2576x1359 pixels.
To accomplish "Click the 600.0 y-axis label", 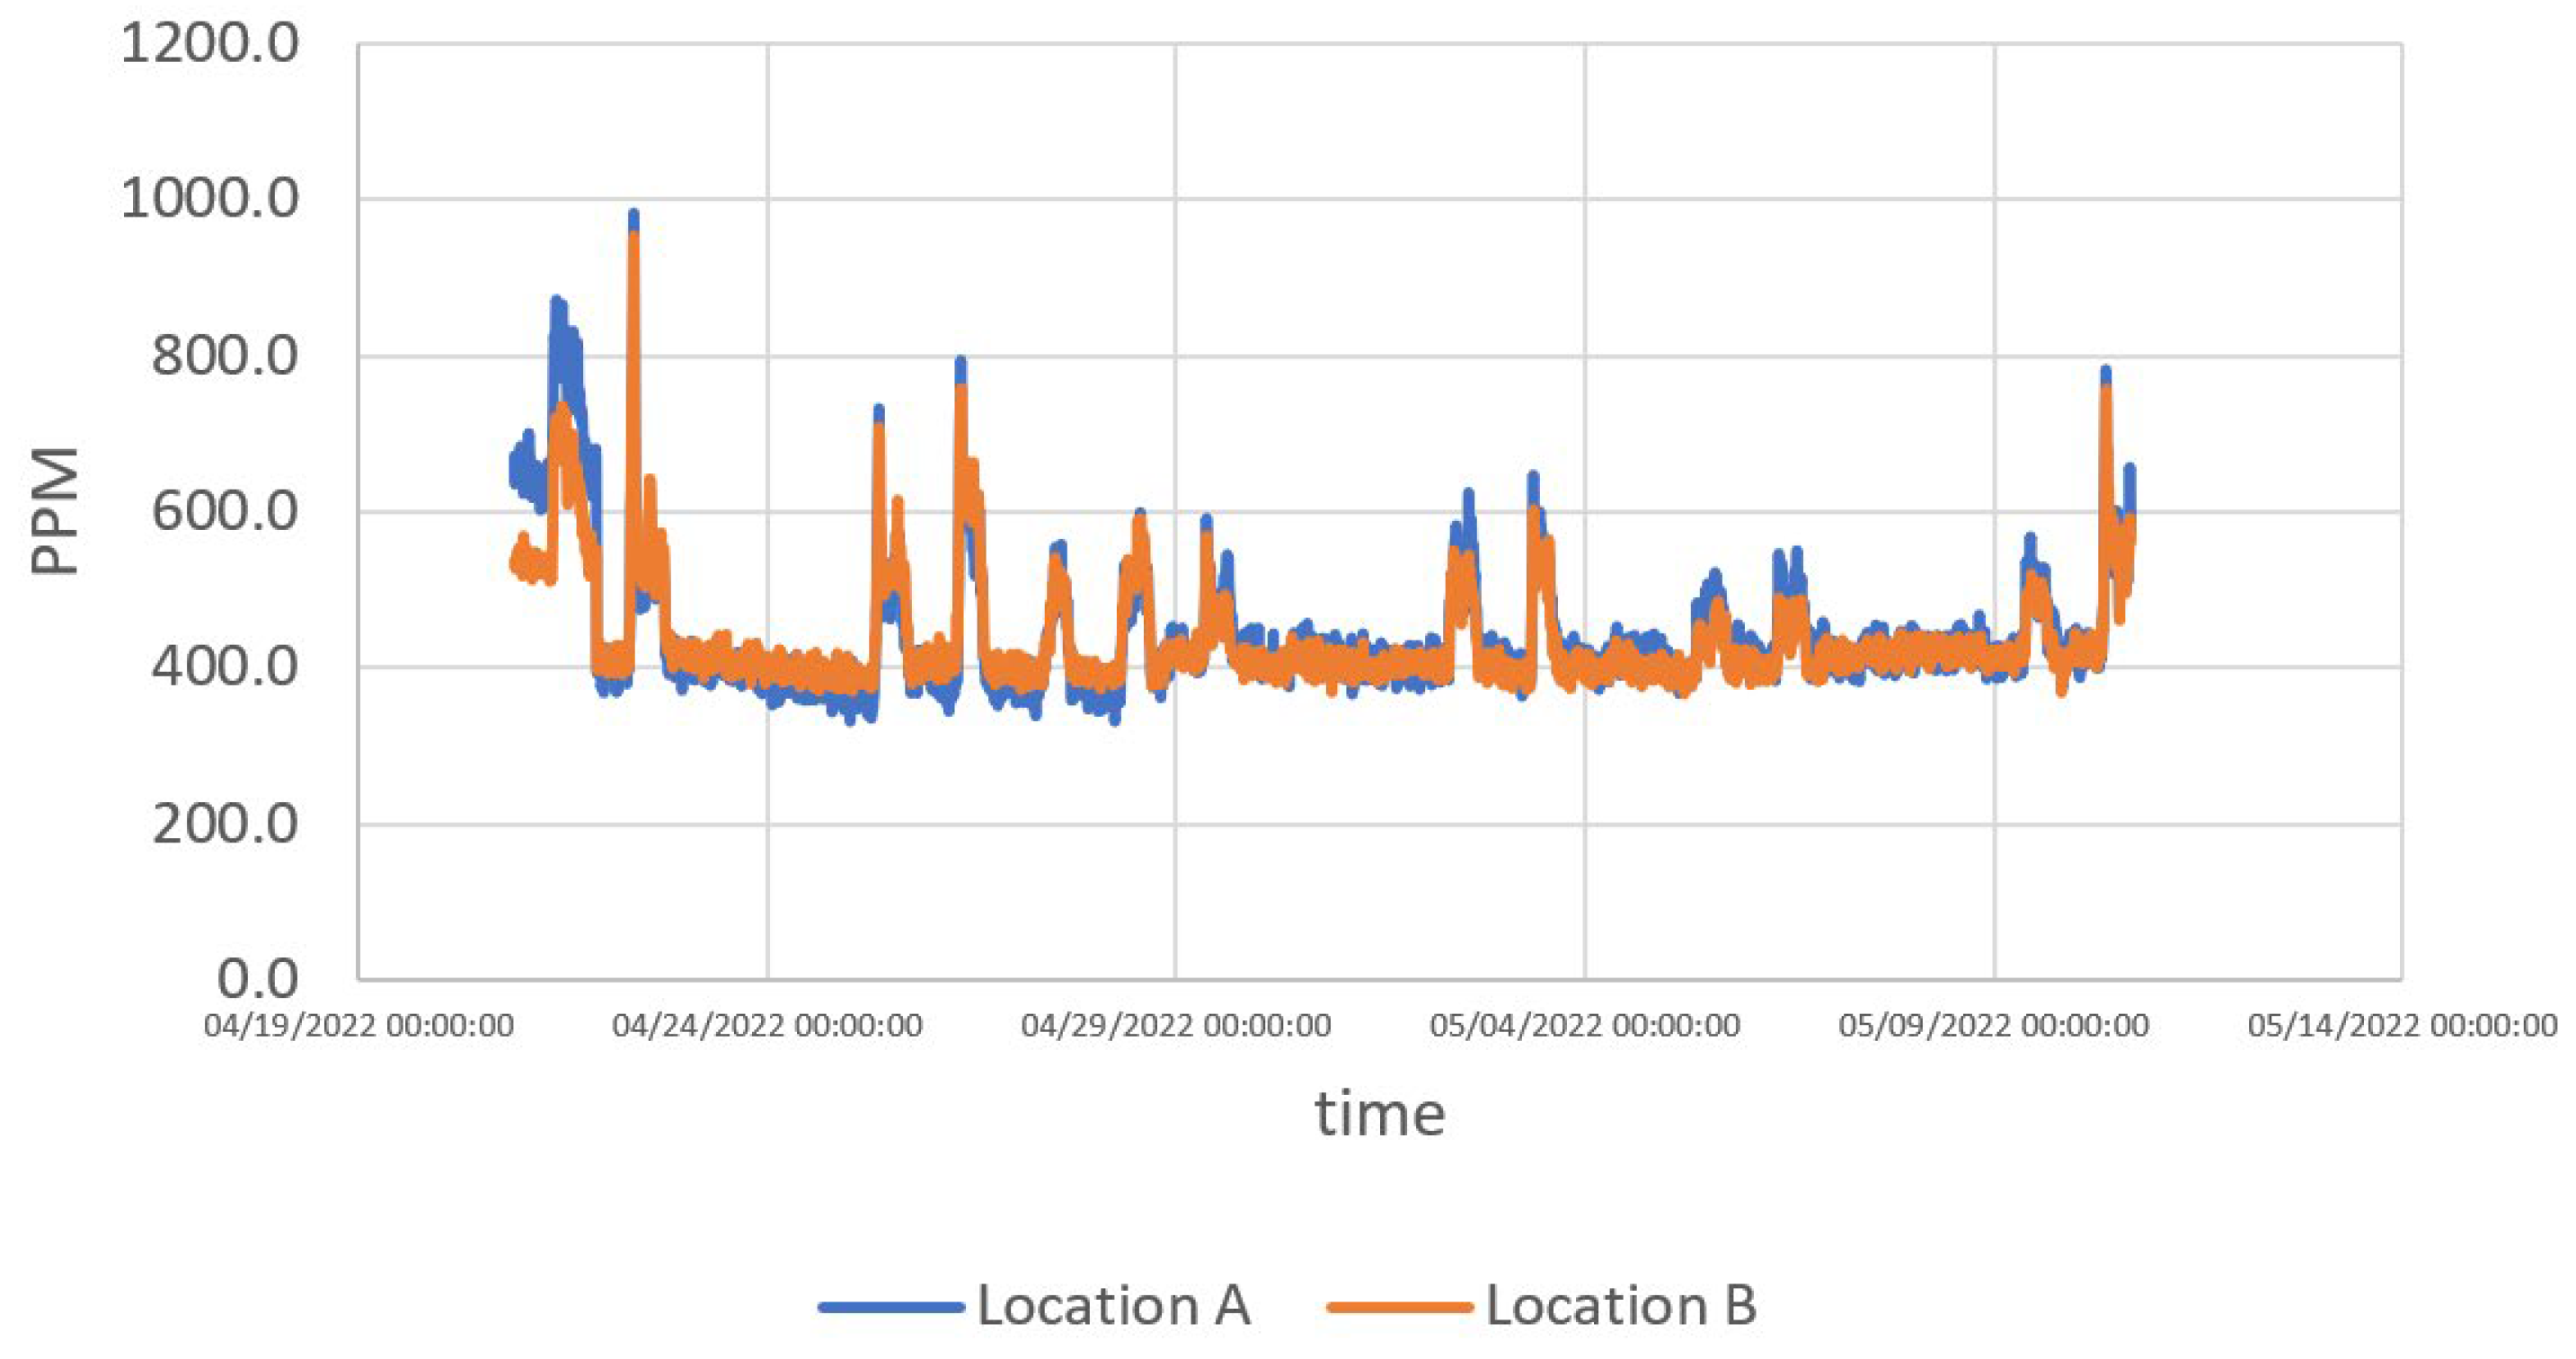I will click(224, 512).
